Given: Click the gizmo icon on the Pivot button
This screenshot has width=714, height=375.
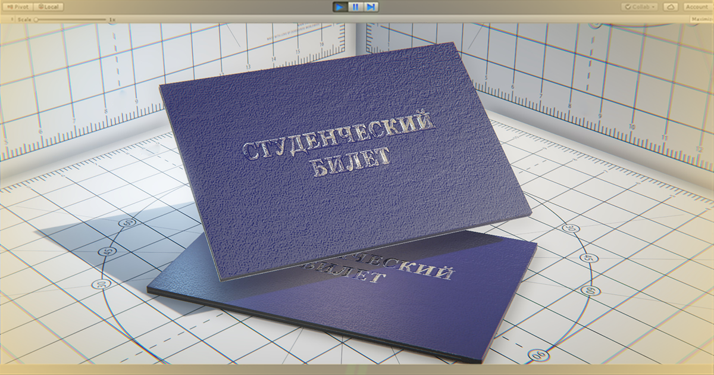Looking at the screenshot, I should tap(10, 6).
